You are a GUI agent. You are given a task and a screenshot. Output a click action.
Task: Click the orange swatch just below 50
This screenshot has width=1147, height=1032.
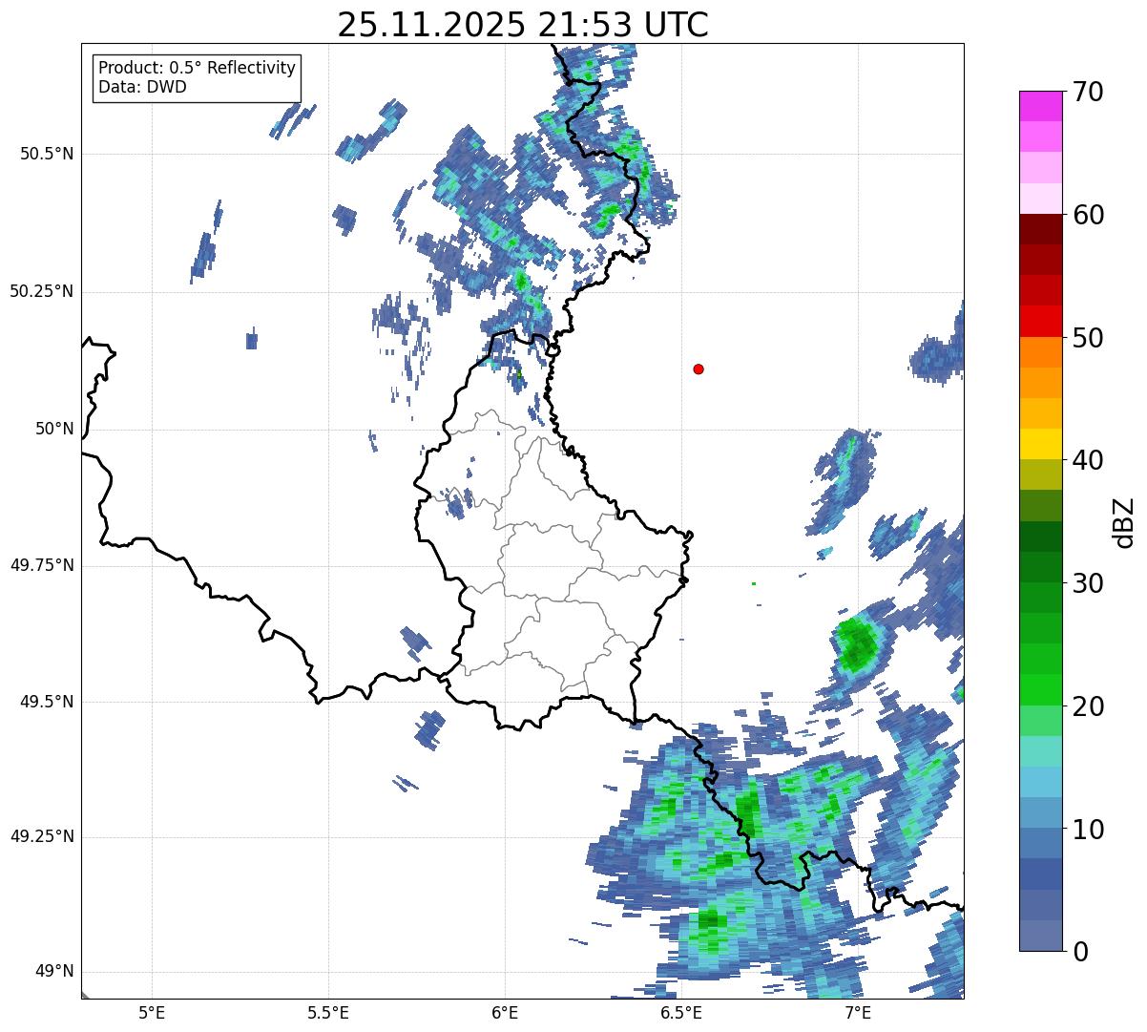[x=1041, y=352]
